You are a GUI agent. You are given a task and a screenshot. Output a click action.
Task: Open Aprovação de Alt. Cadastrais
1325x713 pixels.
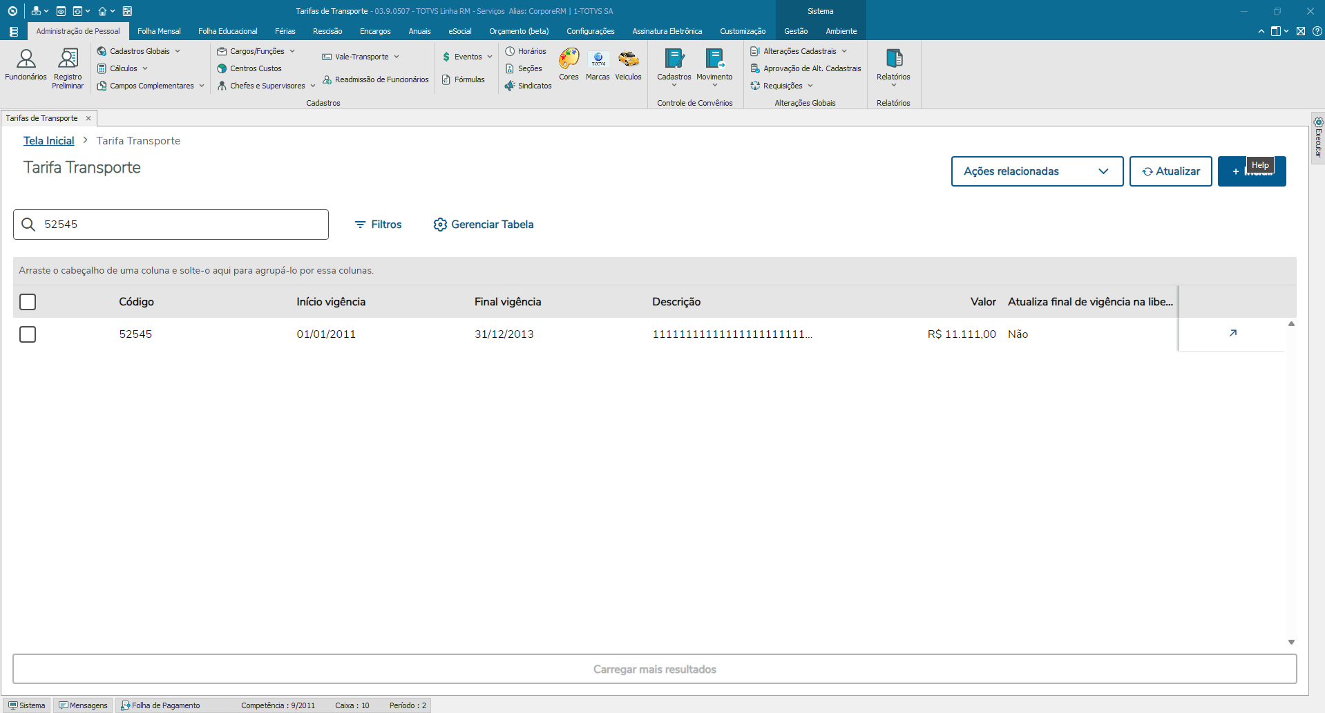(x=806, y=68)
